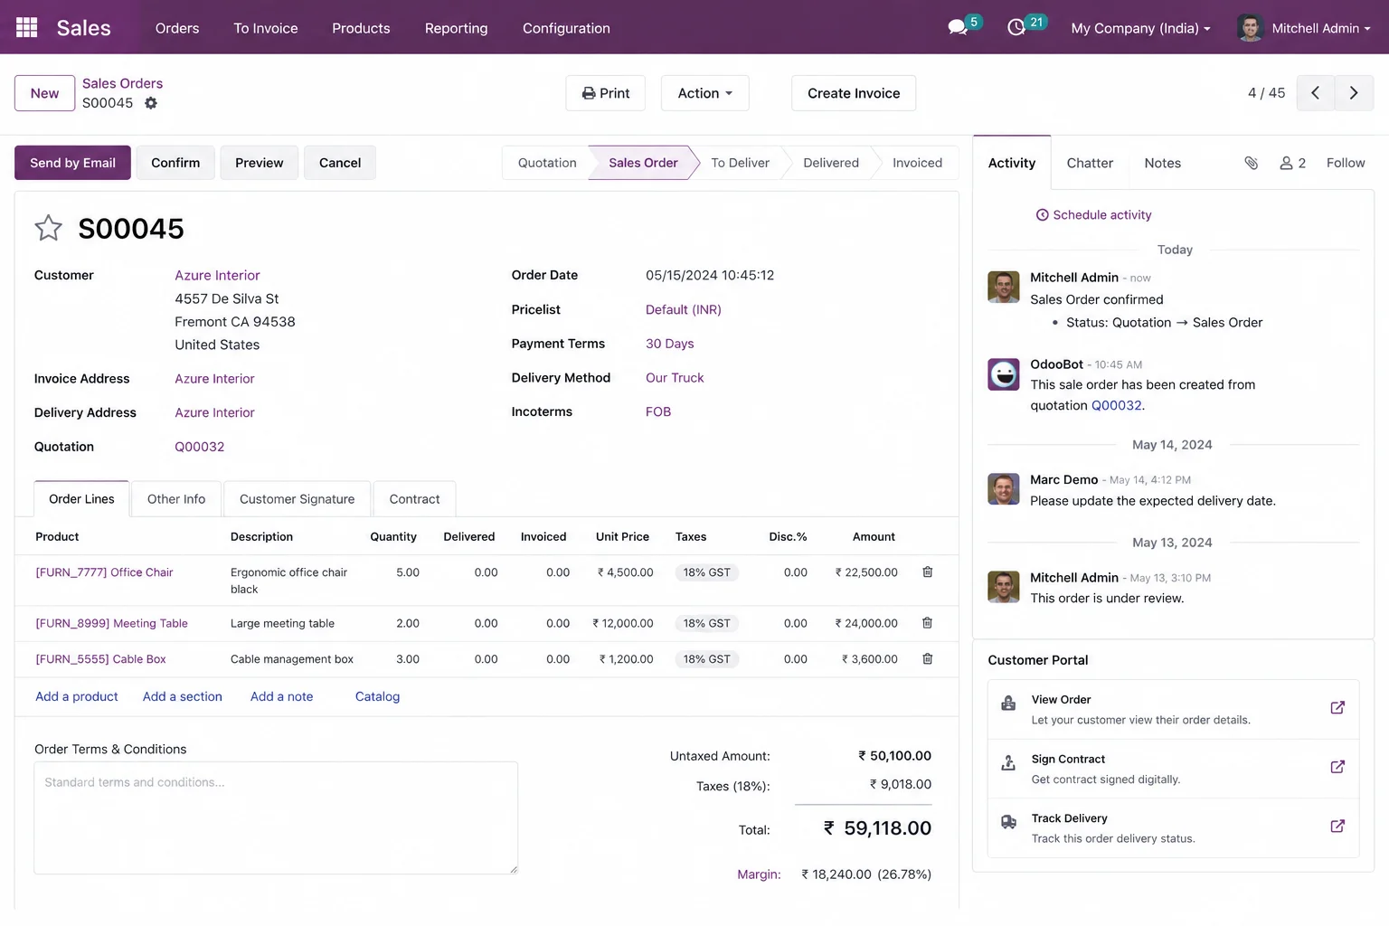1389x926 pixels.
Task: Go to the next record arrow
Action: coord(1354,93)
